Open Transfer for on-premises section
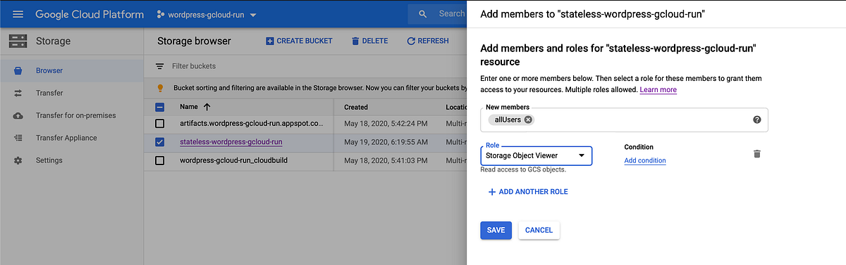 click(x=72, y=115)
